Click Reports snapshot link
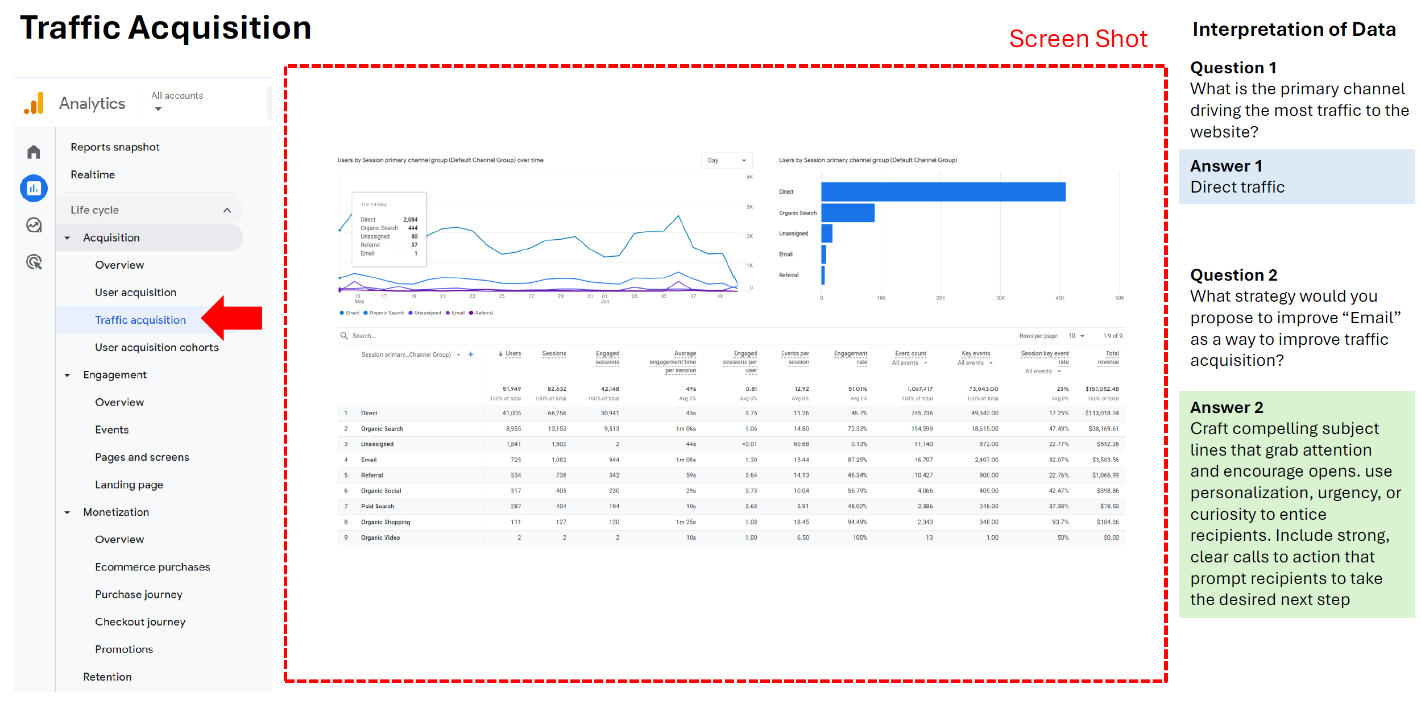1421x705 pixels. click(115, 147)
